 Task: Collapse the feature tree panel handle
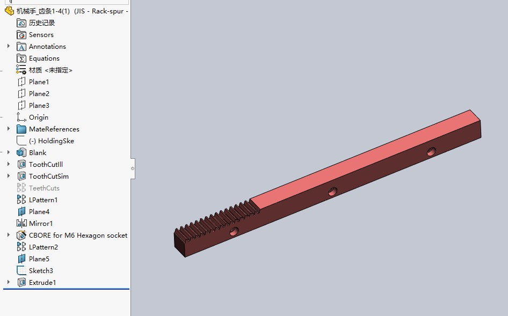tap(133, 168)
